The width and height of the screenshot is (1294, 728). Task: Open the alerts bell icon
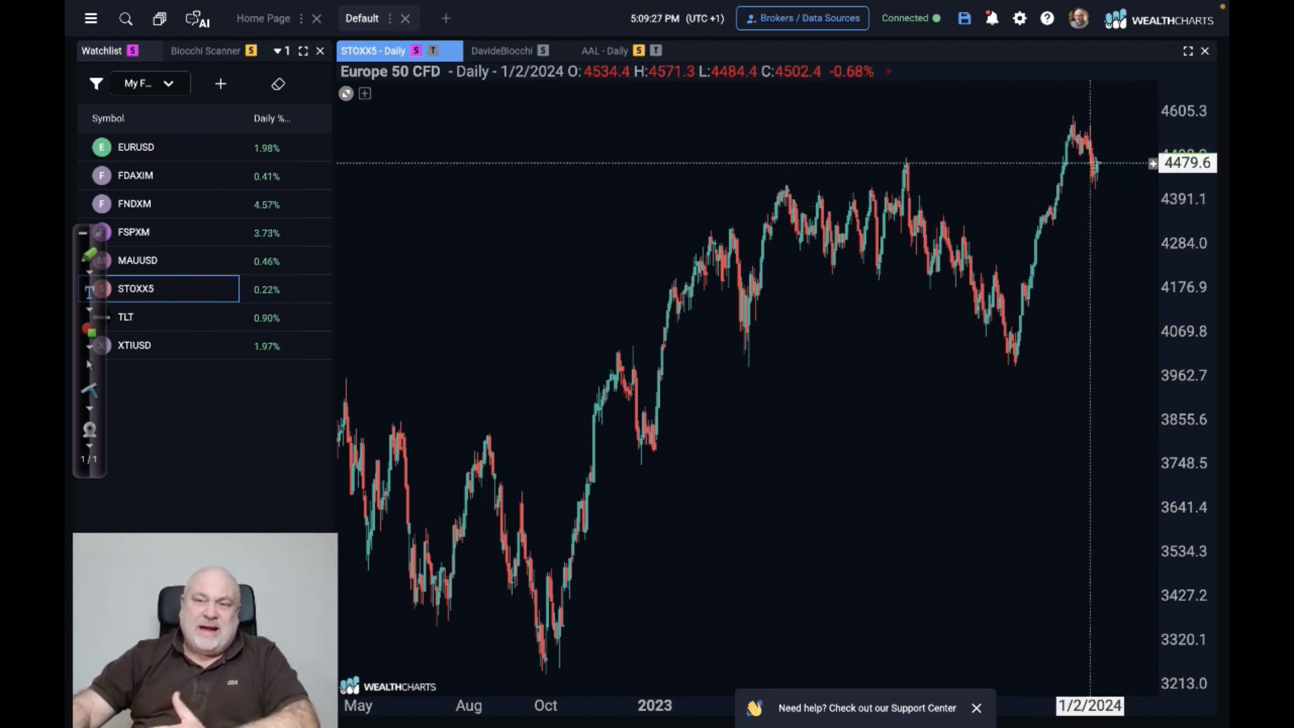click(x=992, y=19)
